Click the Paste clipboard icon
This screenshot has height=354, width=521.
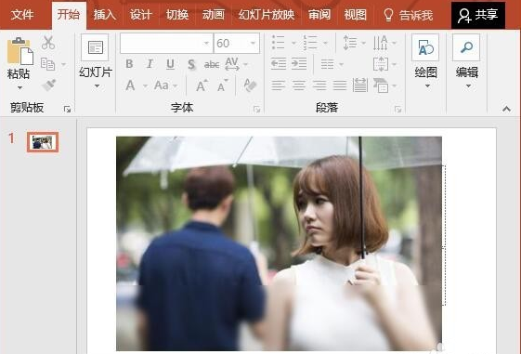pos(20,51)
